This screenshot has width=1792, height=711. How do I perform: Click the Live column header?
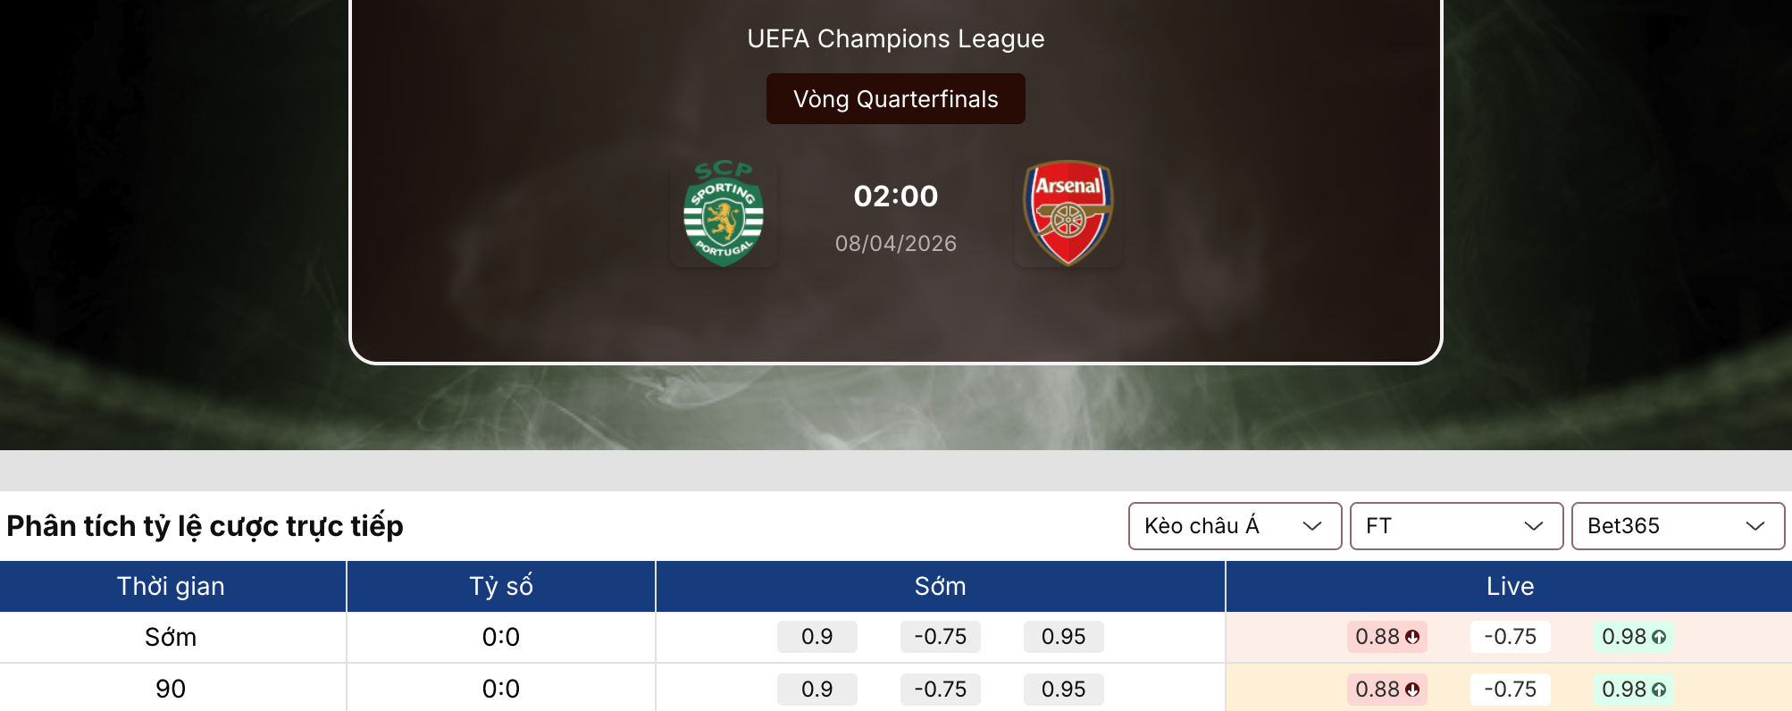coord(1510,587)
